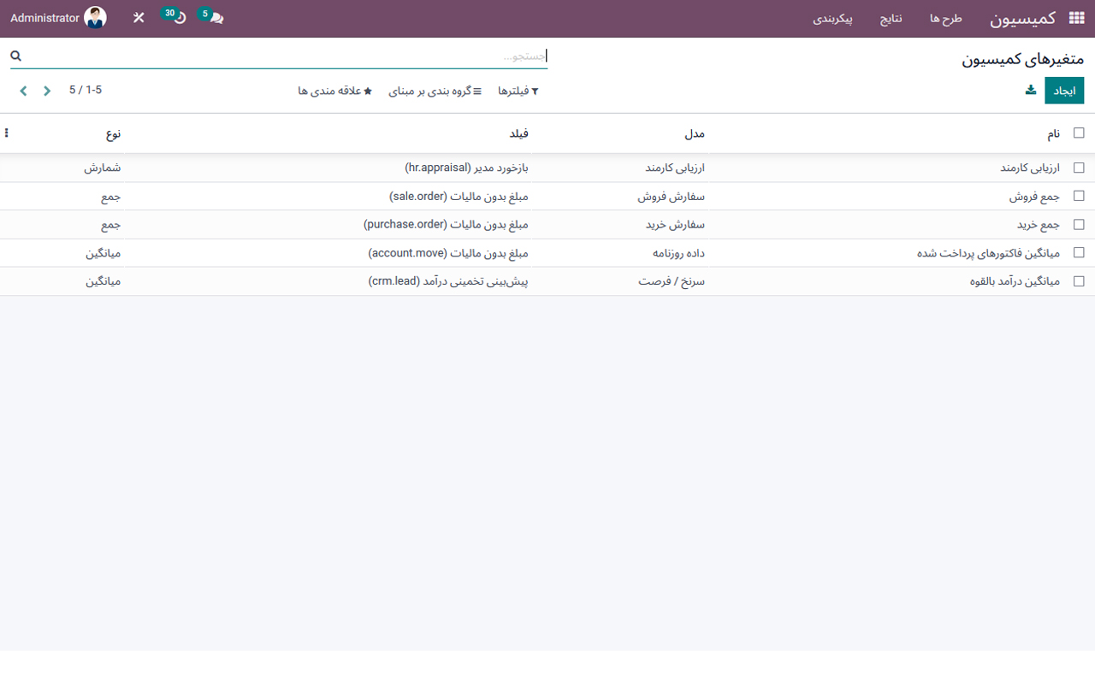Click the search magnifier icon
The height and width of the screenshot is (684, 1095).
[x=15, y=55]
